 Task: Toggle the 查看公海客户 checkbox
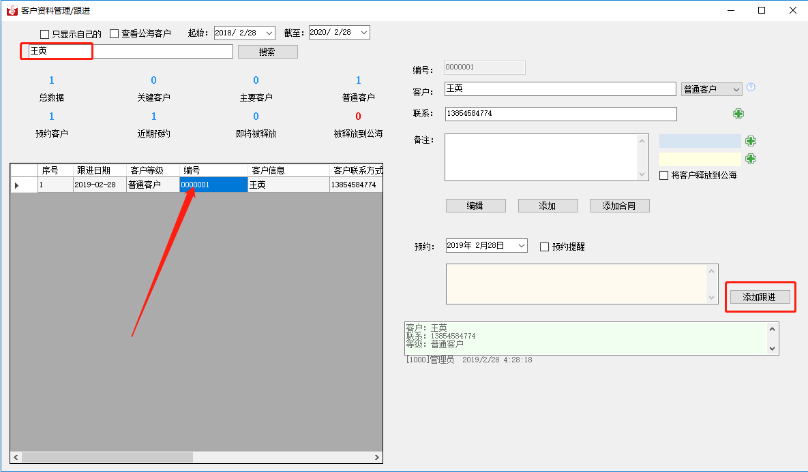[x=115, y=33]
